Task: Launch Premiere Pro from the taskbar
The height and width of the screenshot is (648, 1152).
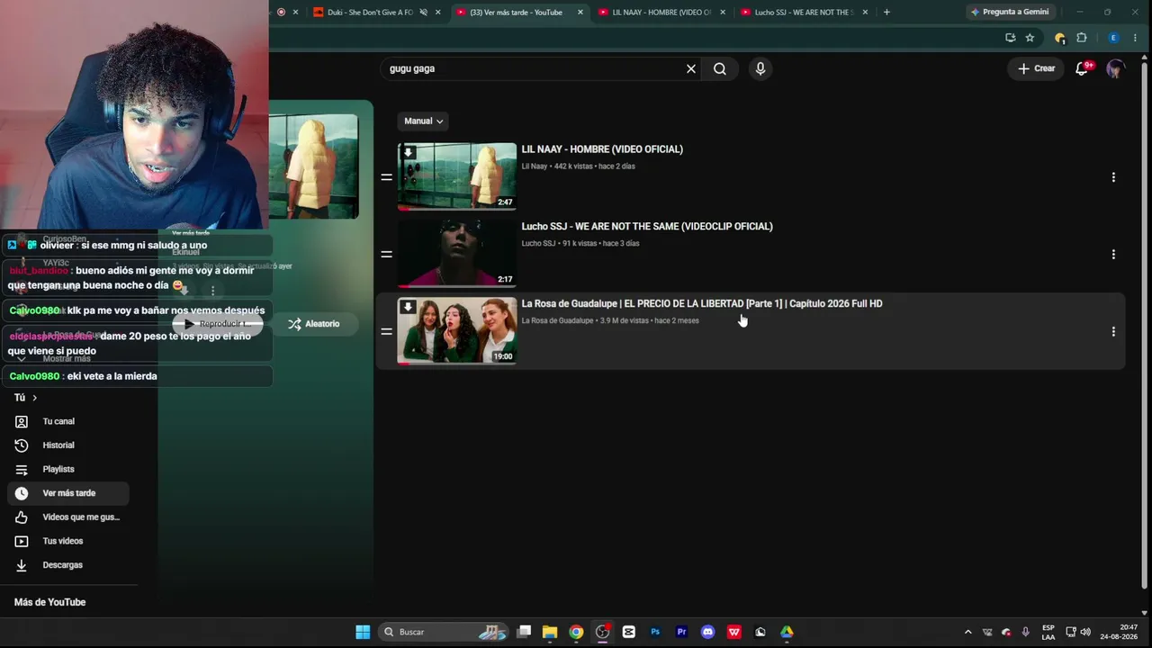Action: click(681, 632)
